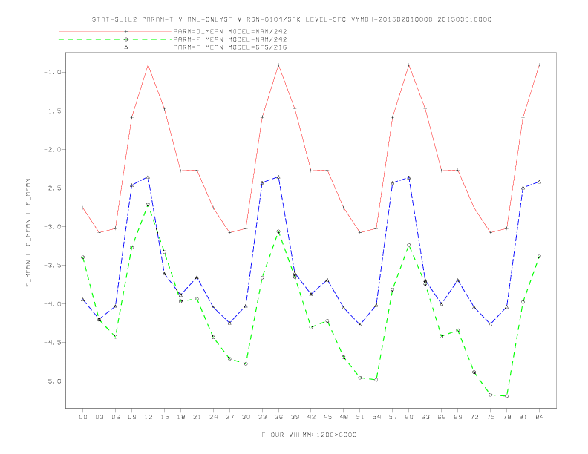Click the green NAM peak point at hour 36
The width and height of the screenshot is (588, 454).
point(278,231)
